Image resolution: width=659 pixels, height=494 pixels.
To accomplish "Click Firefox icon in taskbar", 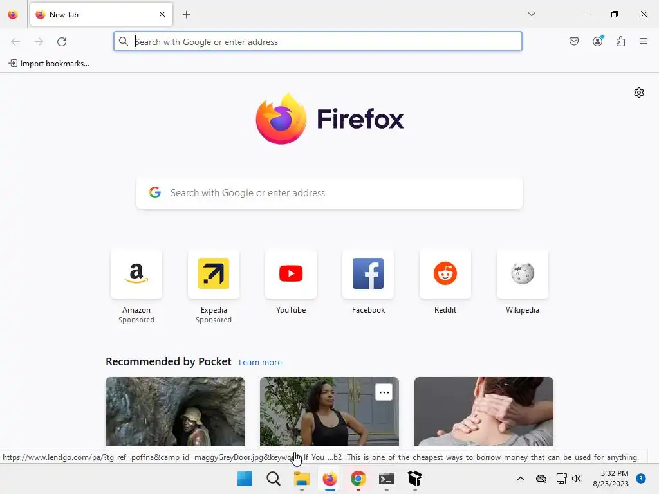I will click(x=330, y=479).
